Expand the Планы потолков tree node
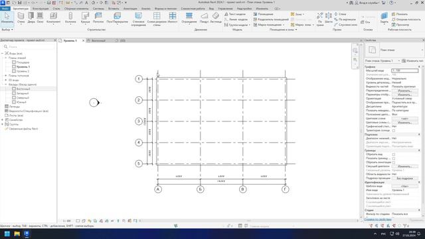Viewport: 425px width, 239px height. [6, 76]
